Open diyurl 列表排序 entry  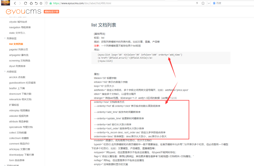coord(17,66)
